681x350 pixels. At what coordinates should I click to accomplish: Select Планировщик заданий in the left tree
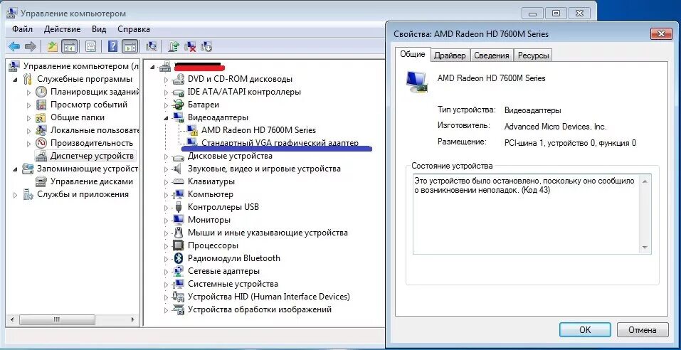click(95, 92)
